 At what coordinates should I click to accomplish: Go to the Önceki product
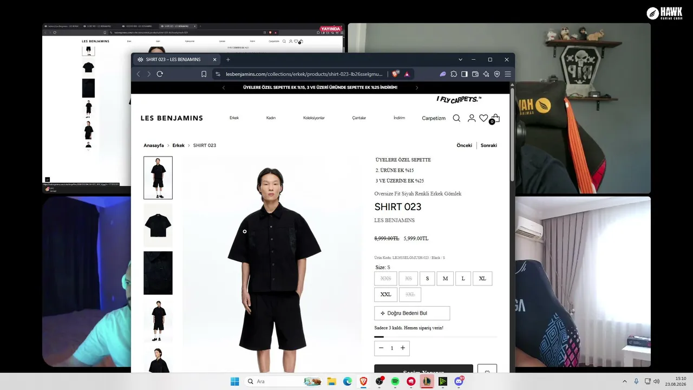[464, 145]
